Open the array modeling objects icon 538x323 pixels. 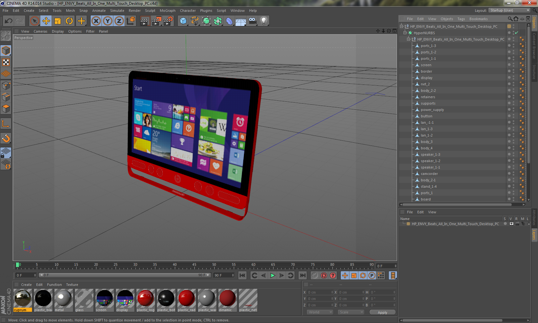click(x=218, y=21)
